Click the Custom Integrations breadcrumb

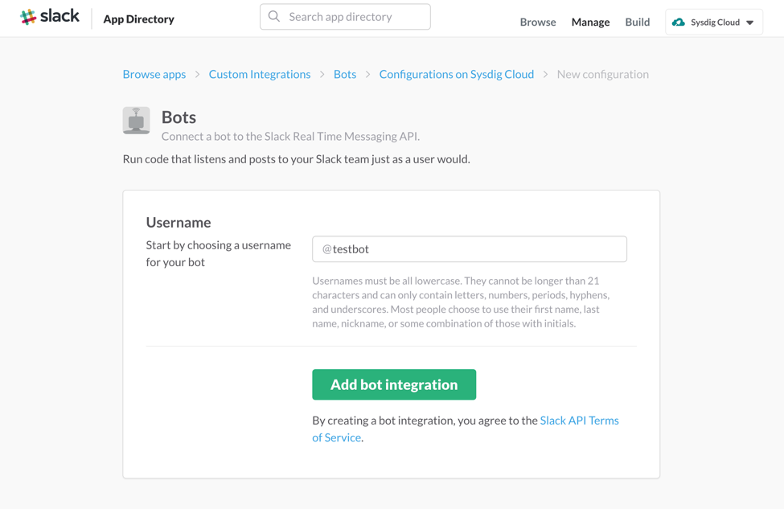pos(260,74)
